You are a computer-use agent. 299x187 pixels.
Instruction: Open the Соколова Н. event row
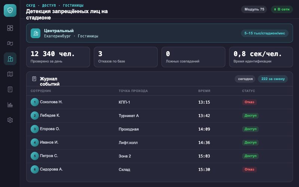coord(160,102)
